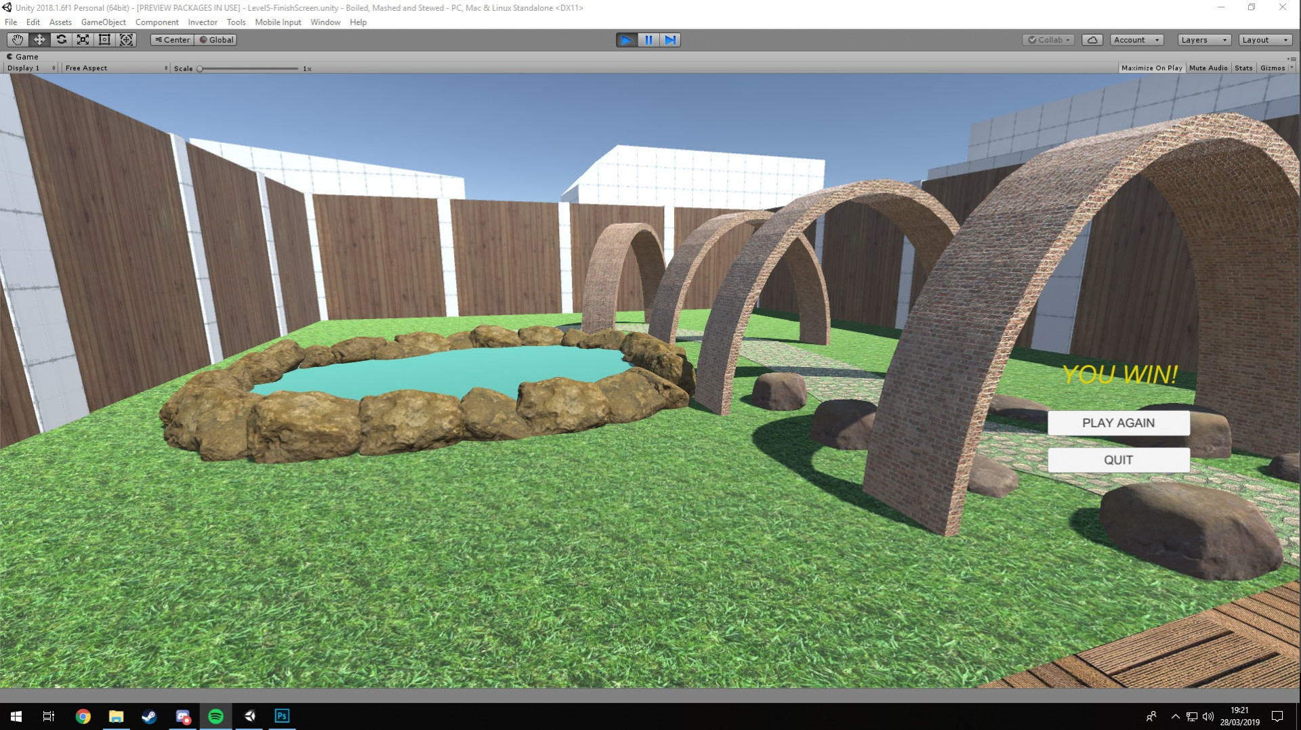Pause the running game

pyautogui.click(x=648, y=40)
